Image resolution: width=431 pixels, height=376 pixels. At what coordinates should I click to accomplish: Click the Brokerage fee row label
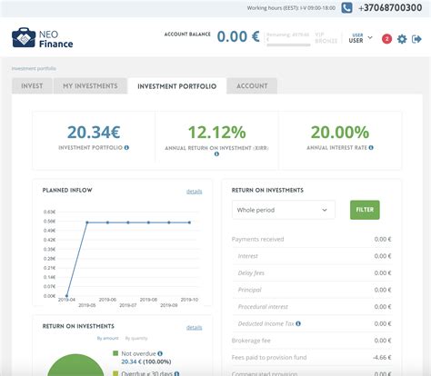[x=251, y=341]
